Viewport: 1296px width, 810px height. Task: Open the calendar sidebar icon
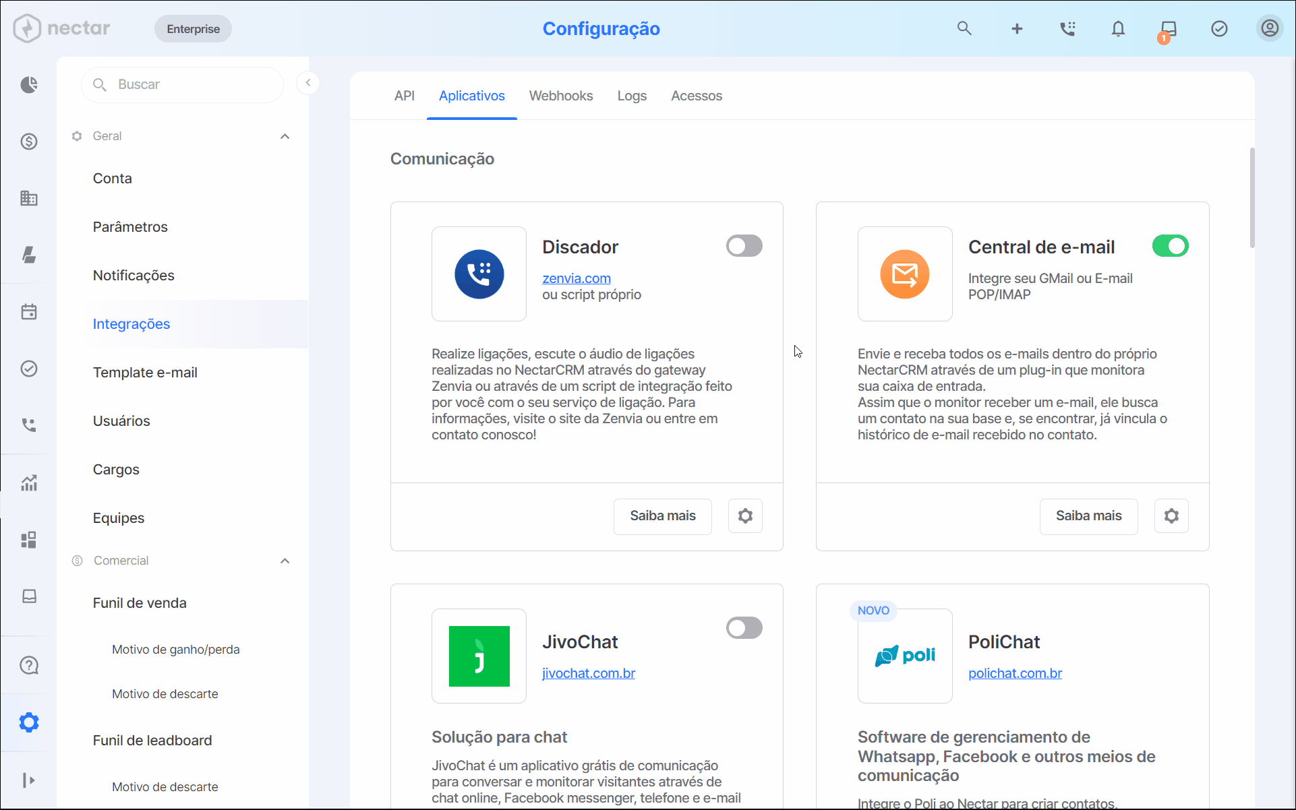(x=29, y=312)
